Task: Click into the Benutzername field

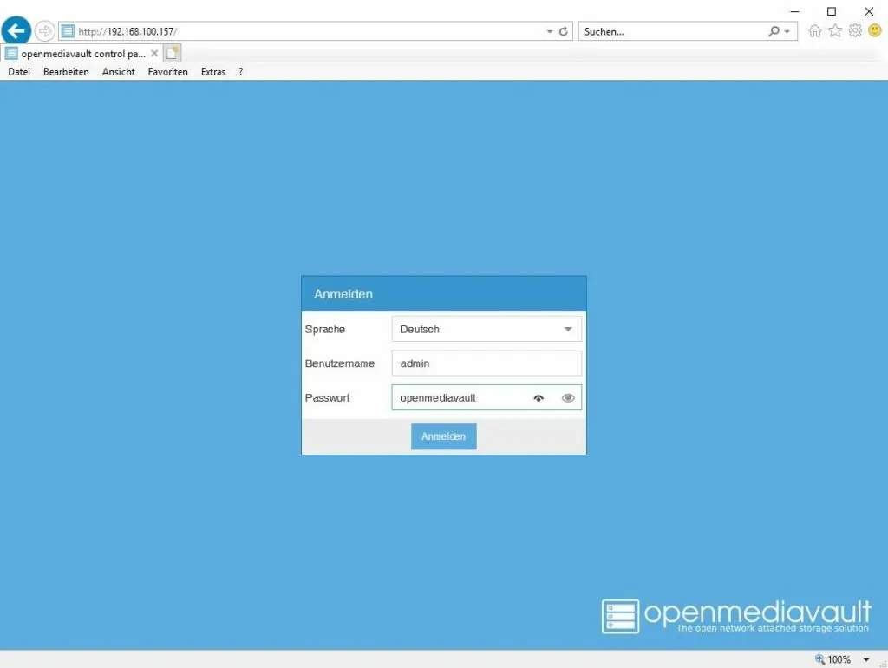Action: click(x=486, y=363)
